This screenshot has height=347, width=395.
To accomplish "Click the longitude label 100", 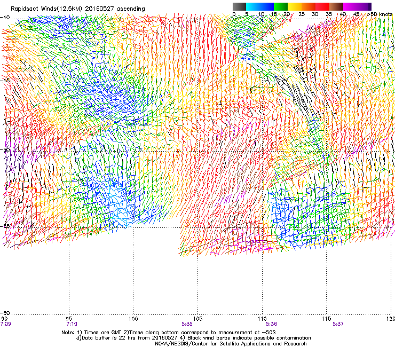I will [x=133, y=319].
